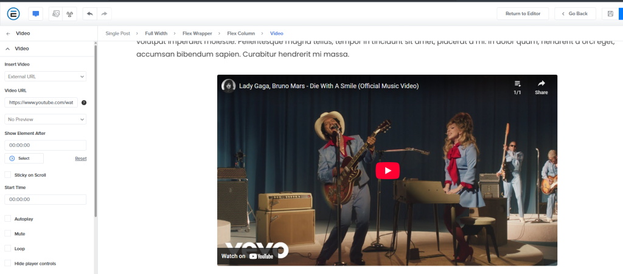
Task: Click the Video URL input field
Action: tap(41, 103)
